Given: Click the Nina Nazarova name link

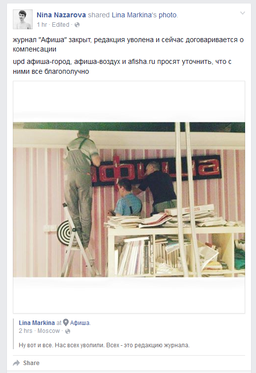Looking at the screenshot, I should click(61, 15).
